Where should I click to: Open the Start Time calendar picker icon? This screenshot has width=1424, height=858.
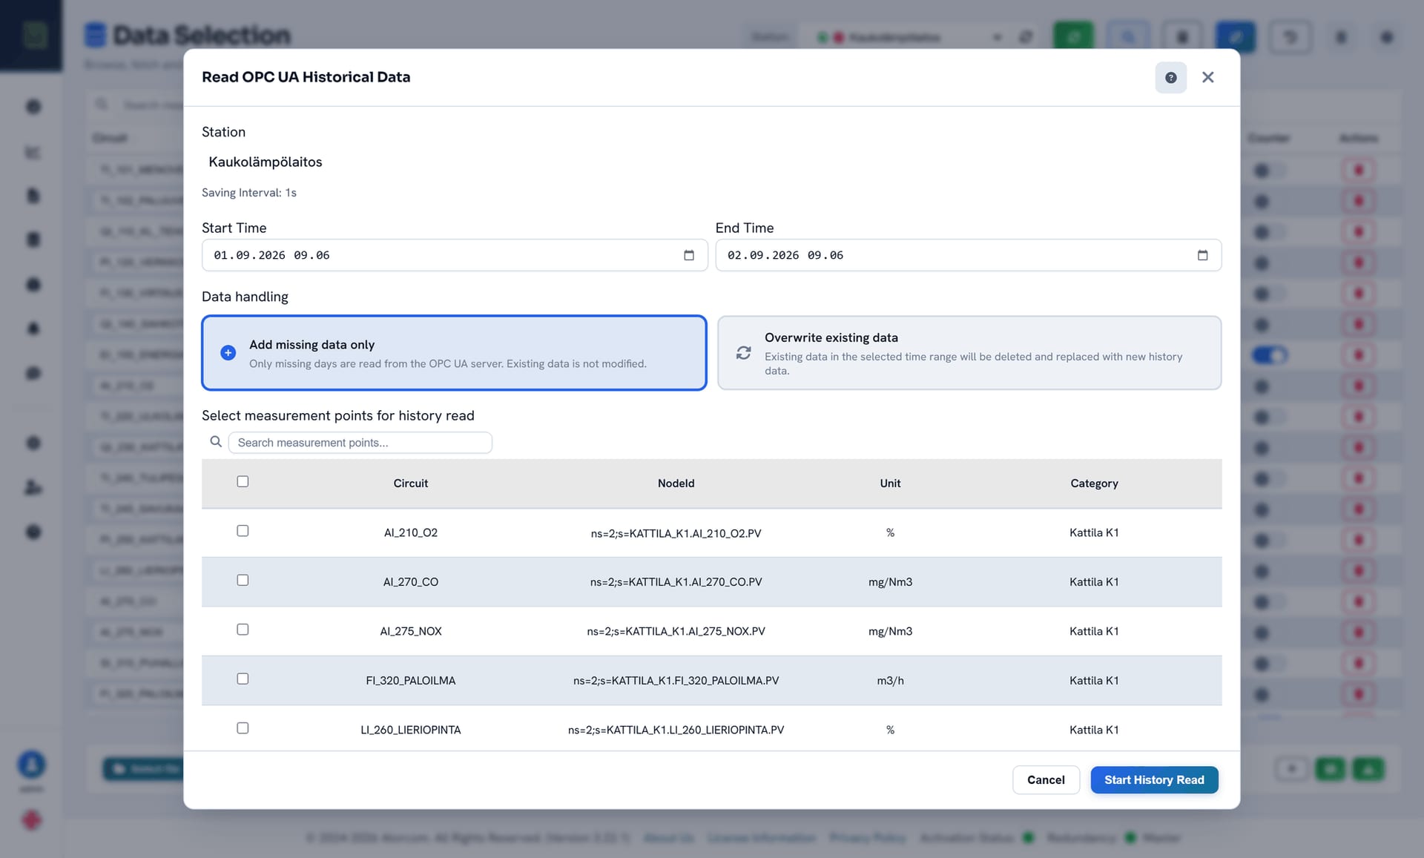click(689, 255)
